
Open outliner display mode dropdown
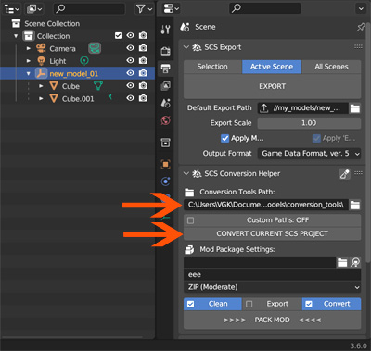click(34, 9)
